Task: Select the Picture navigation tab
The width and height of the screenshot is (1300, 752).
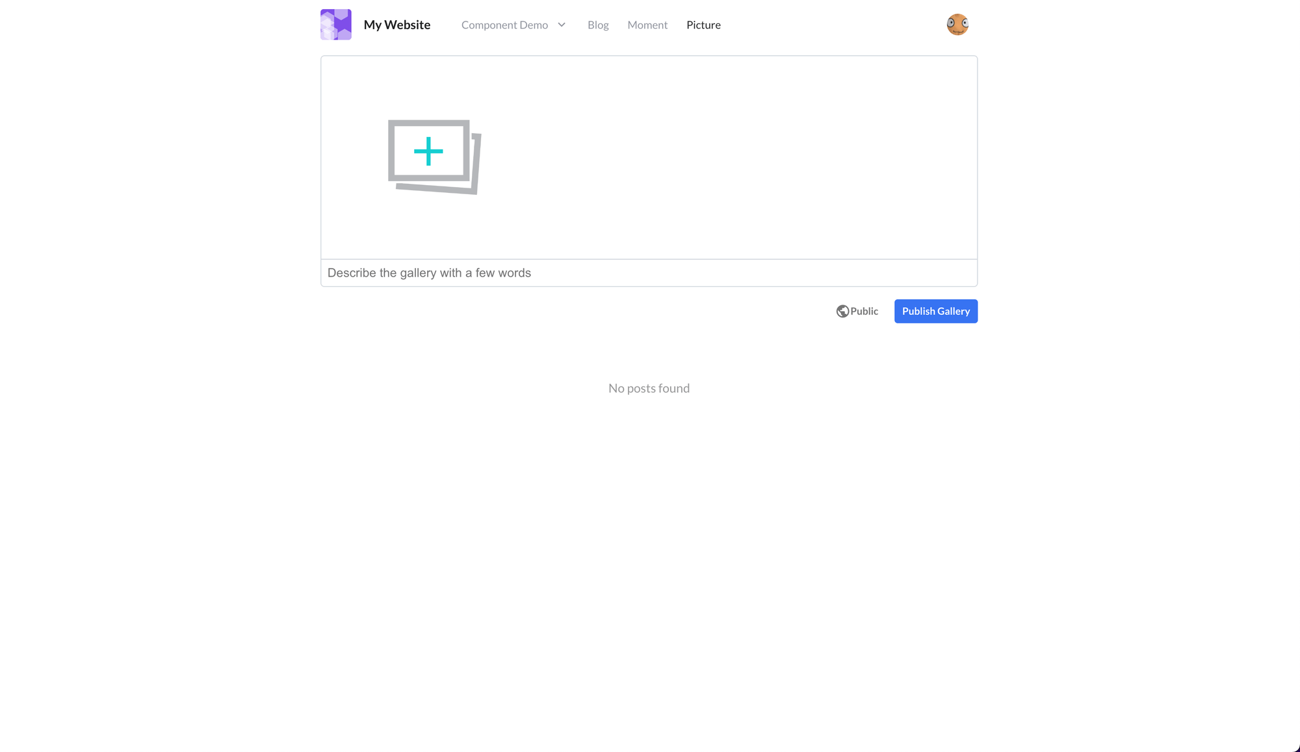Action: click(703, 24)
